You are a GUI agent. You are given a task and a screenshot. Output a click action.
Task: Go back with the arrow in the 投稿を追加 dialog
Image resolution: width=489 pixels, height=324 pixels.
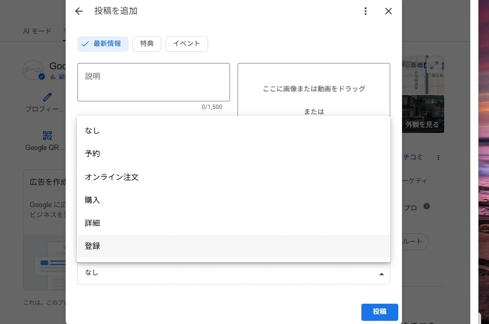(79, 11)
